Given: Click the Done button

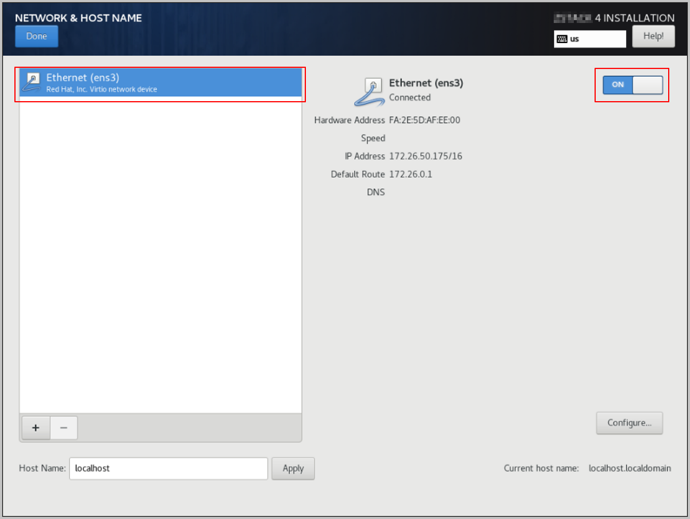Looking at the screenshot, I should coord(36,36).
